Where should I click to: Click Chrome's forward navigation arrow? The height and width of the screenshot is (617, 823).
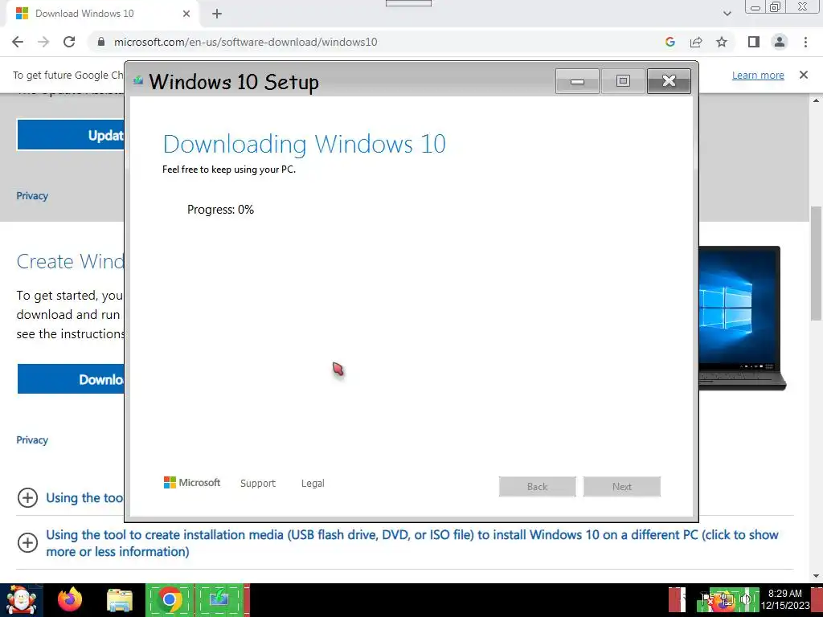[x=43, y=42]
